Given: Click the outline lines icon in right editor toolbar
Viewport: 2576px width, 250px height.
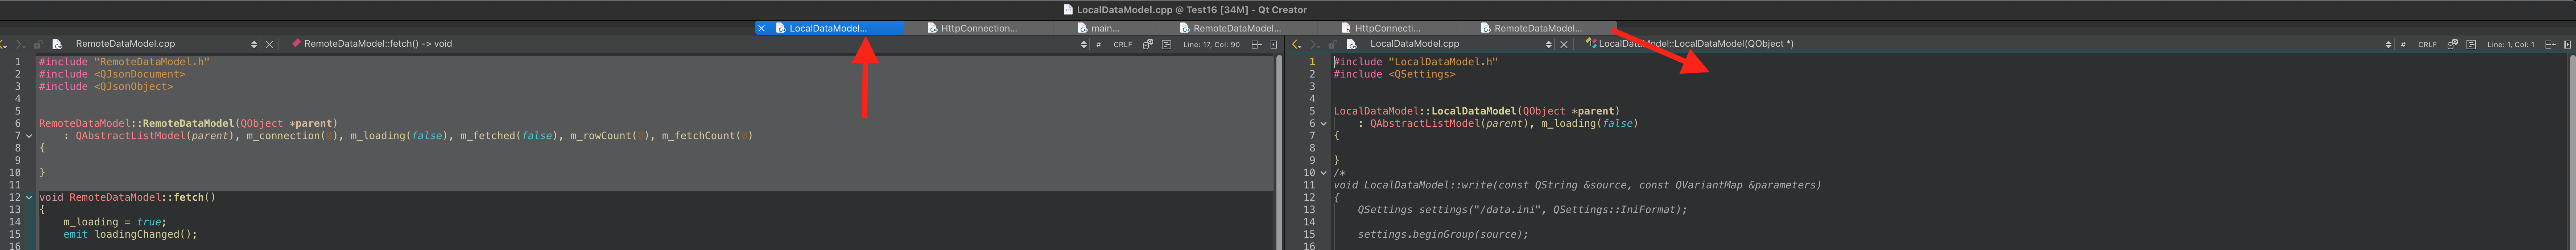Looking at the screenshot, I should click(x=2470, y=44).
